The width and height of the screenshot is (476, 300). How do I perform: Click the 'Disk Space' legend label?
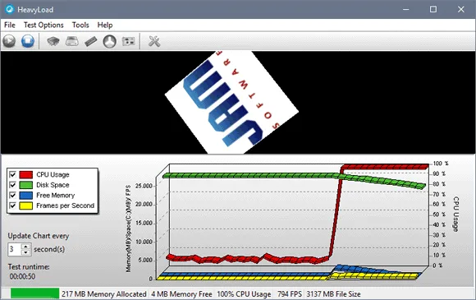[53, 185]
